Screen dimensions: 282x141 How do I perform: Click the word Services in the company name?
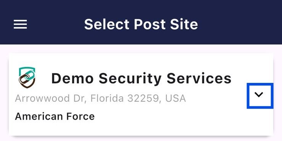[x=199, y=78]
